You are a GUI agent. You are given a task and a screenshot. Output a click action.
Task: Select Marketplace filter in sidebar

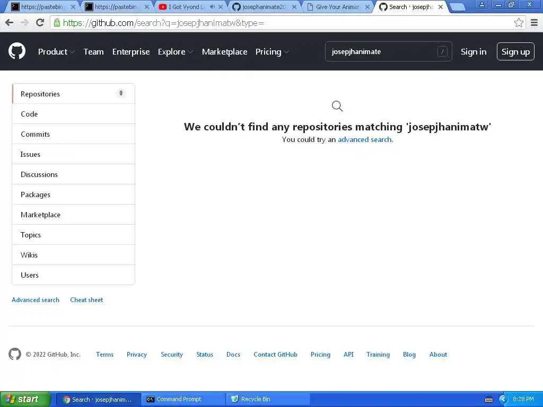click(x=73, y=215)
